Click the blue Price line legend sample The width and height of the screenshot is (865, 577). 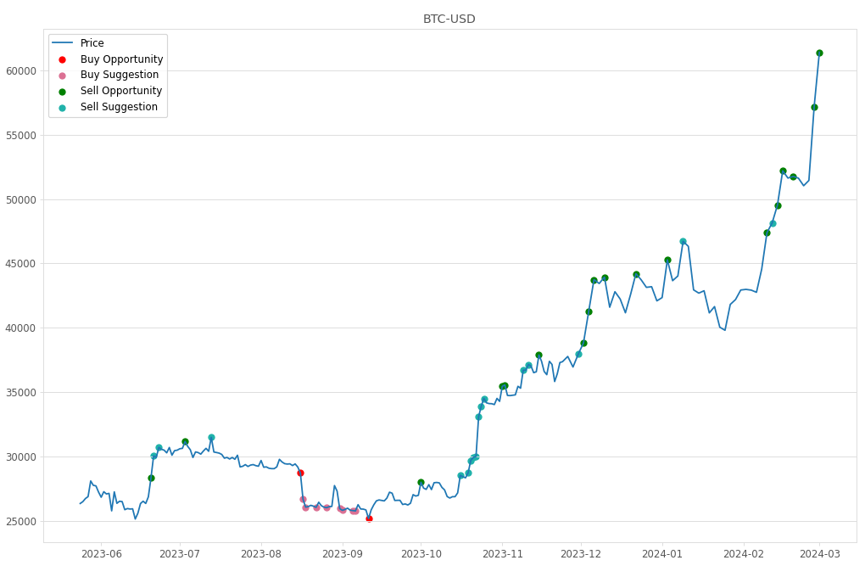[x=62, y=43]
